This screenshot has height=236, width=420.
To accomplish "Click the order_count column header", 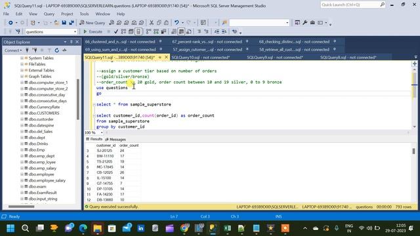I will tap(129, 146).
